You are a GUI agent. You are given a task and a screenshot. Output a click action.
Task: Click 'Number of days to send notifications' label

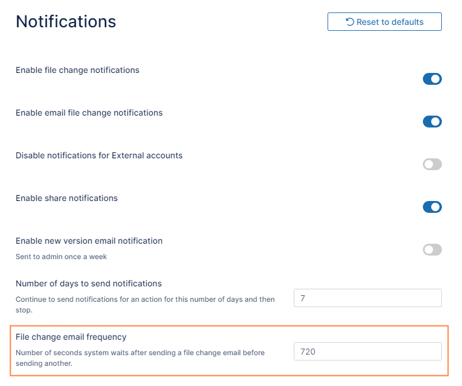[88, 283]
